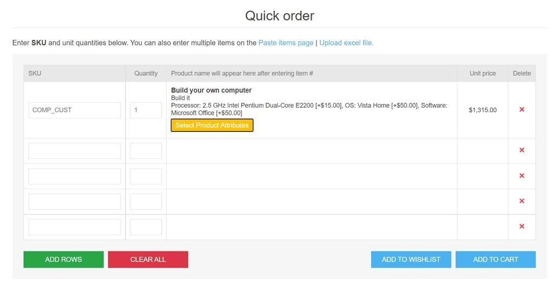Click the ADD TO CART button
The image size is (554, 285).
(496, 260)
